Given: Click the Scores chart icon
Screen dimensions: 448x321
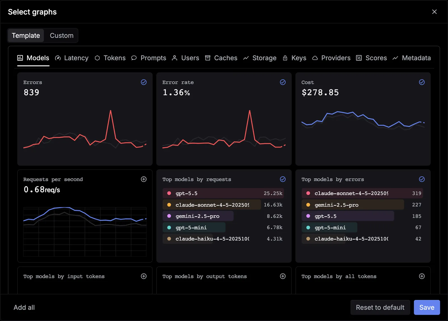Looking at the screenshot, I should click(x=359, y=58).
